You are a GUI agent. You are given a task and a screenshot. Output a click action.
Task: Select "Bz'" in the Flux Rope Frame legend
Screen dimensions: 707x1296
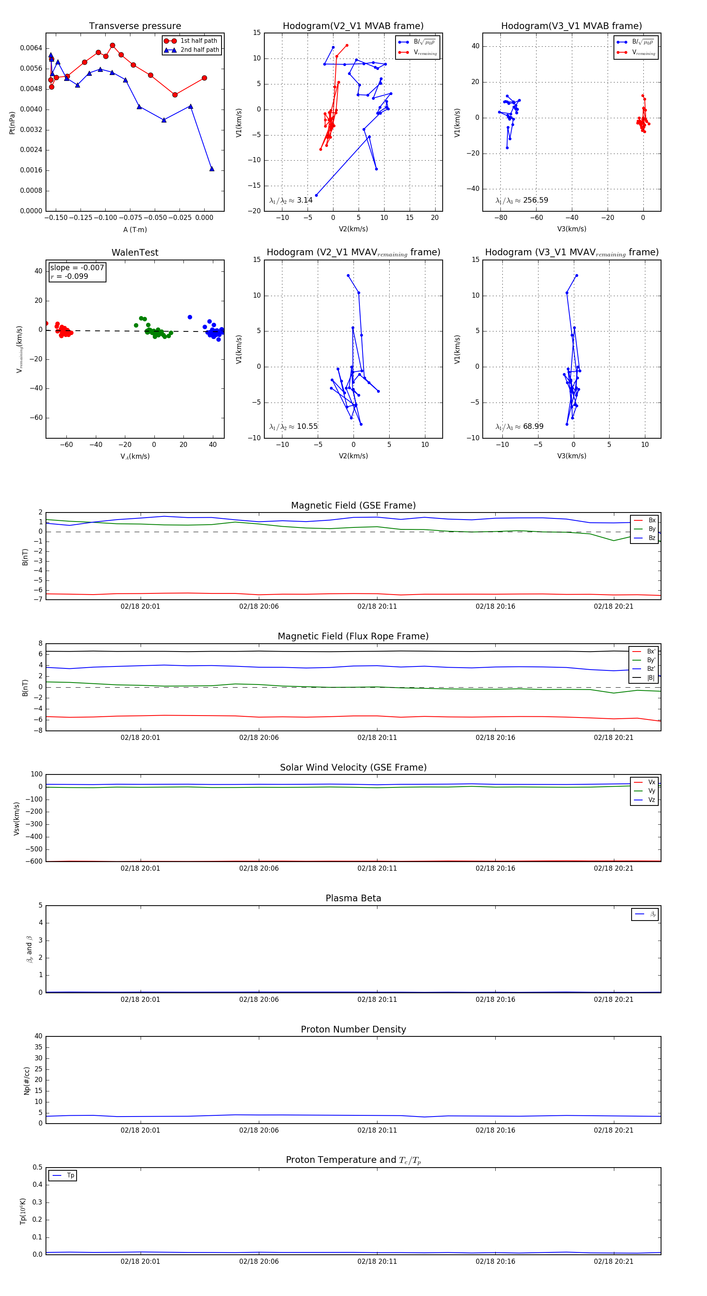click(644, 669)
